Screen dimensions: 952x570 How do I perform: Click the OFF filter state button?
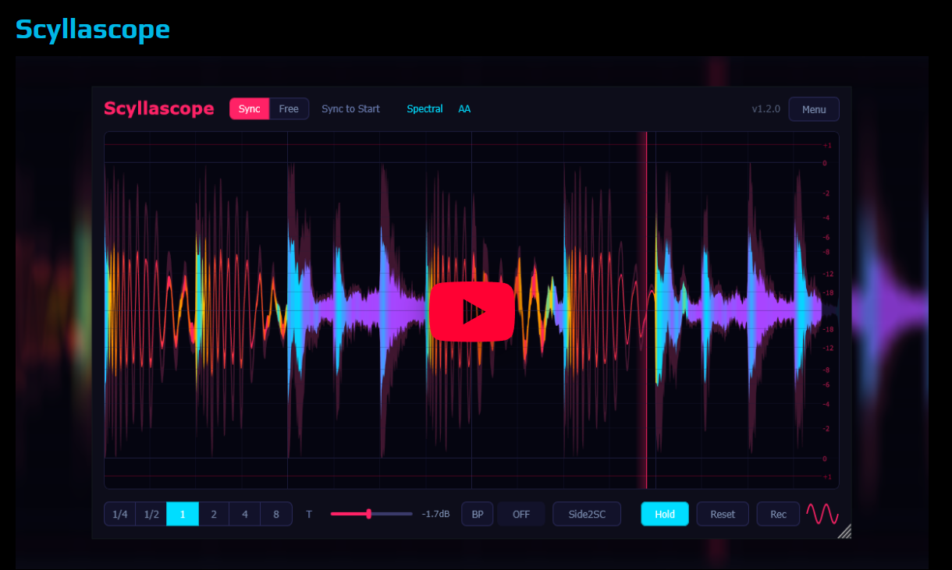(521, 514)
